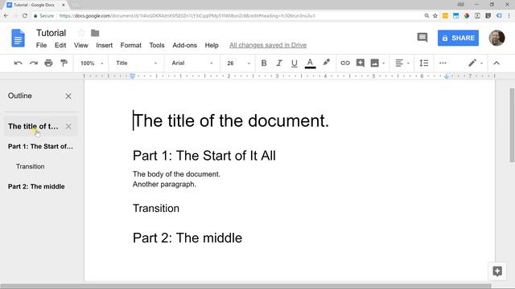The height and width of the screenshot is (289, 515).
Task: Go to Docs home via blue logo
Action: [x=18, y=38]
